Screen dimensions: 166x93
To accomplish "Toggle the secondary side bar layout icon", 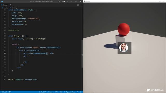I will [x=64, y=2].
